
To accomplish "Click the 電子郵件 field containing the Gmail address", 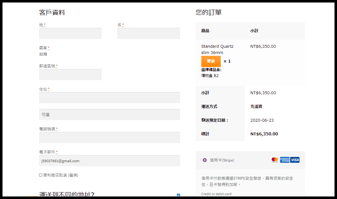I will 109,161.
